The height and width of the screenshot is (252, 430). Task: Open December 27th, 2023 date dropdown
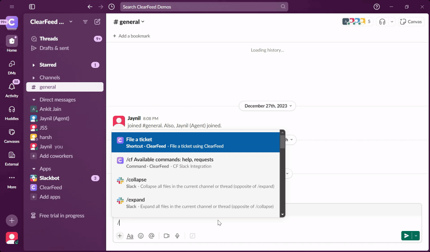(267, 106)
